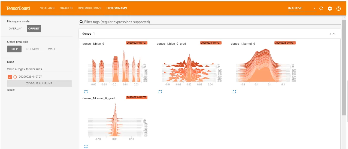Image resolution: width=348 pixels, height=149 pixels.
Task: Open the settings gear icon
Action: coord(330,8)
